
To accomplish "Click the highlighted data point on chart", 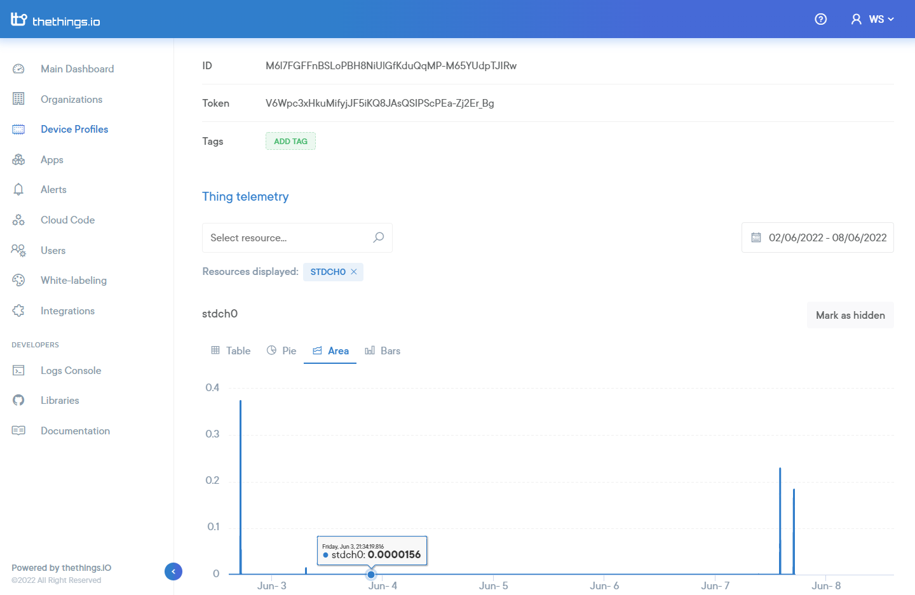I will [371, 575].
